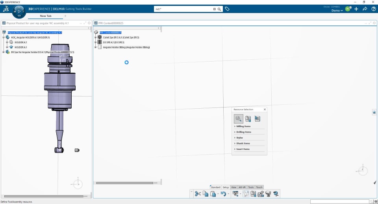The height and width of the screenshot is (204, 378).
Task: Click the Cut scissors icon in the bottom toolbar
Action: (x=198, y=194)
